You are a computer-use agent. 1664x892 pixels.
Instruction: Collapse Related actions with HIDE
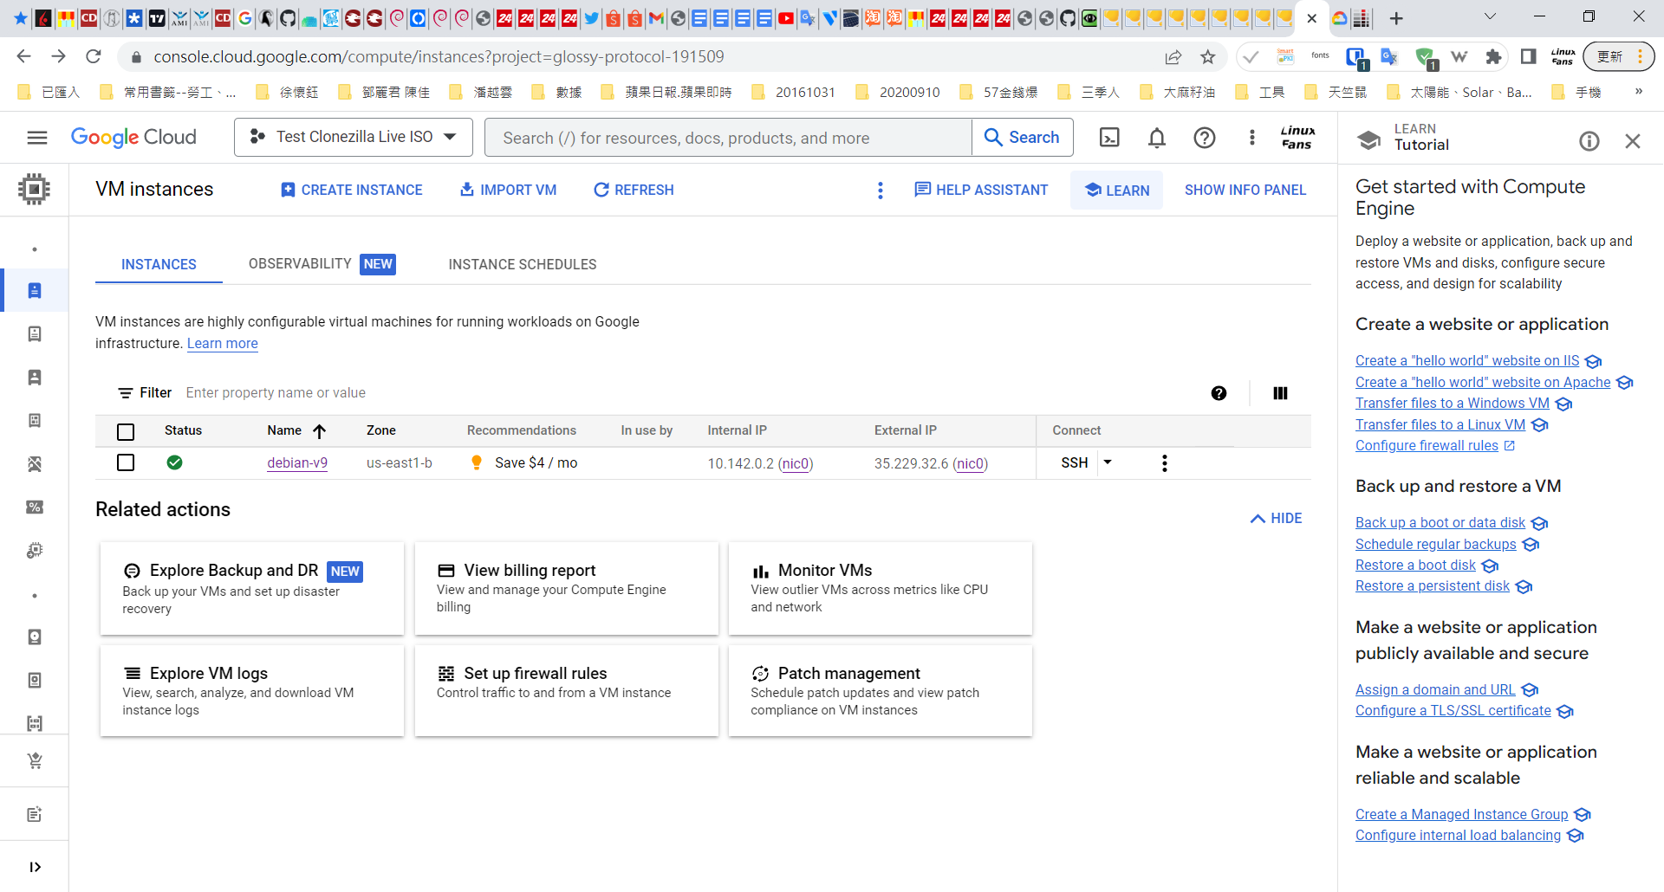tap(1276, 519)
